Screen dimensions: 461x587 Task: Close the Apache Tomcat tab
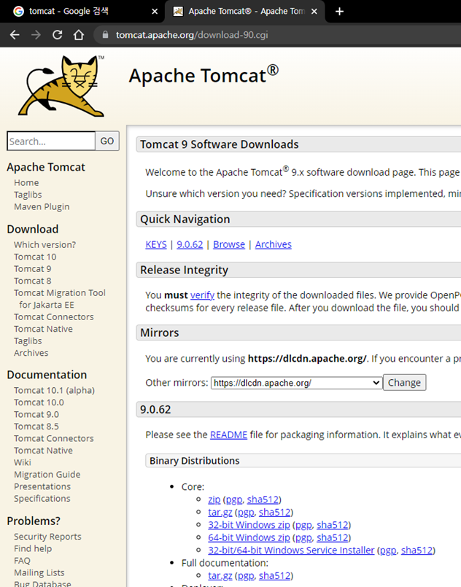(314, 12)
